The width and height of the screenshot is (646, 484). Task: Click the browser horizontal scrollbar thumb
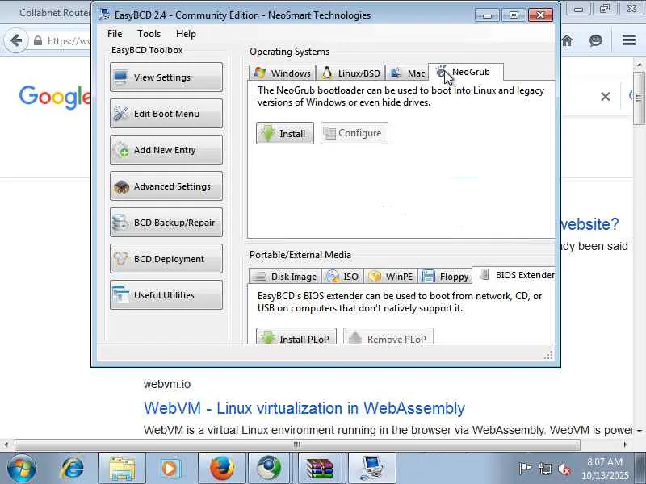click(297, 444)
